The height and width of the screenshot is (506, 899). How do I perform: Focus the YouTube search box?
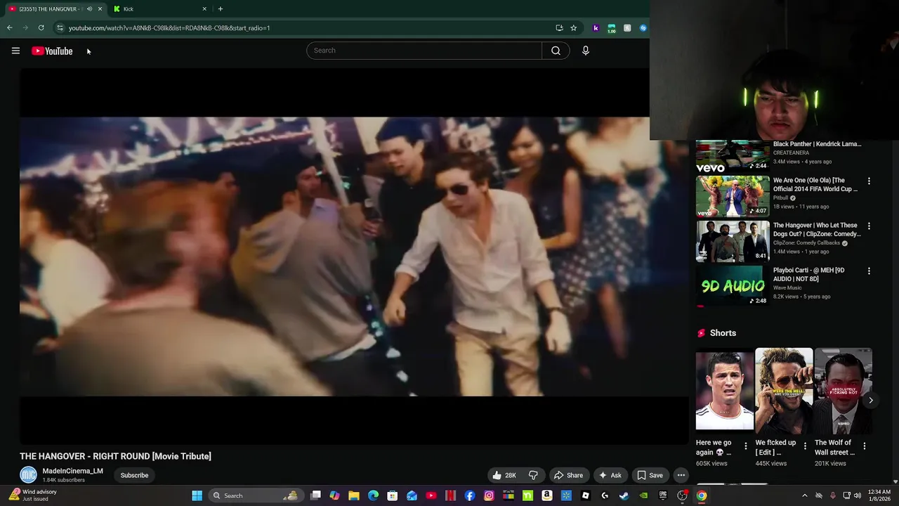click(424, 51)
